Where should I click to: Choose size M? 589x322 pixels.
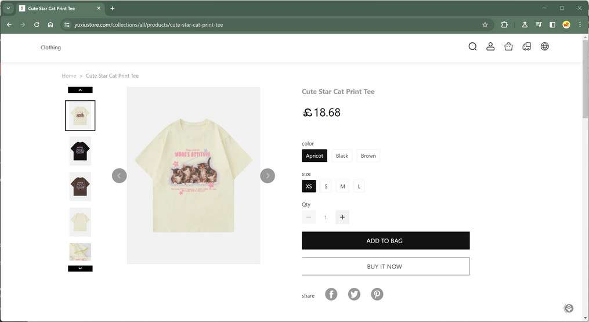pos(342,186)
